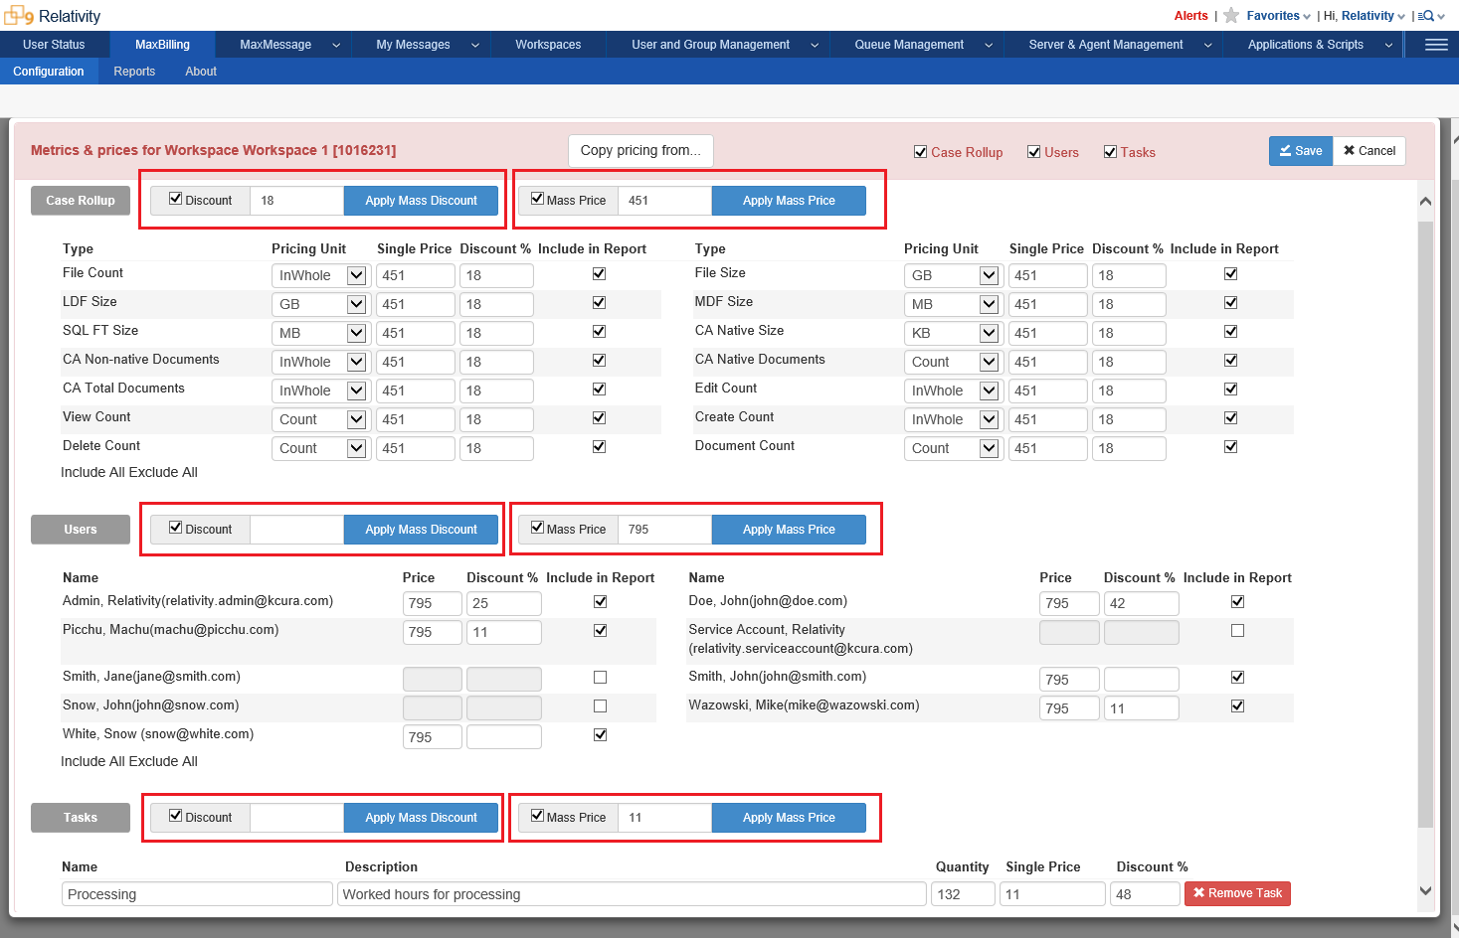Open View Count pricing unit dropdown
The height and width of the screenshot is (938, 1459).
[319, 419]
